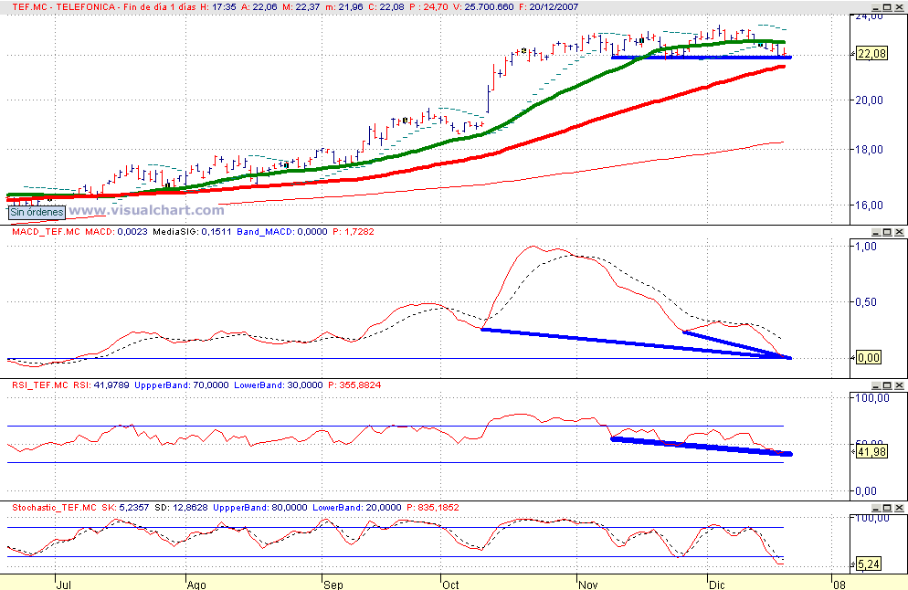
Task: Click the 'Ago' label on the time axis
Action: tap(197, 585)
